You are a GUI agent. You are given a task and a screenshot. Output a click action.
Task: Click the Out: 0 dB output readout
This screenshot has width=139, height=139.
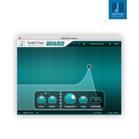(x=113, y=113)
